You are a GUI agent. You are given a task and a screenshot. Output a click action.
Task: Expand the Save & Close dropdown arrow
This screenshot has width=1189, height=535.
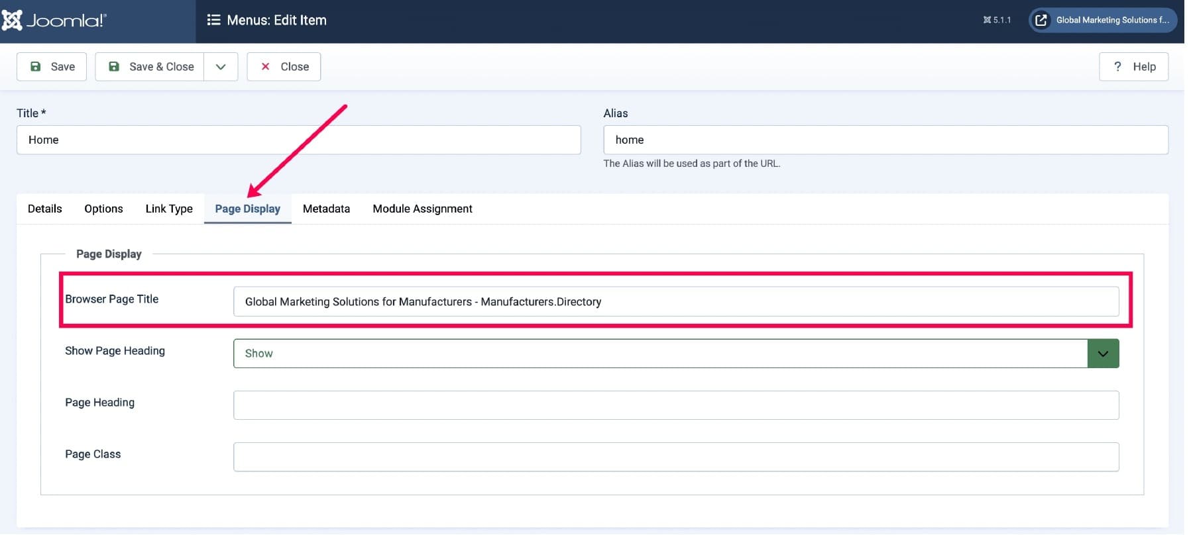221,67
